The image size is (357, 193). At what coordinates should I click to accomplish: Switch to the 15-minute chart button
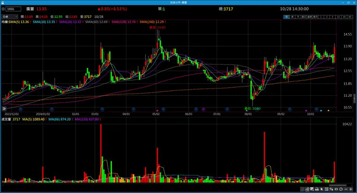[x=338, y=17]
